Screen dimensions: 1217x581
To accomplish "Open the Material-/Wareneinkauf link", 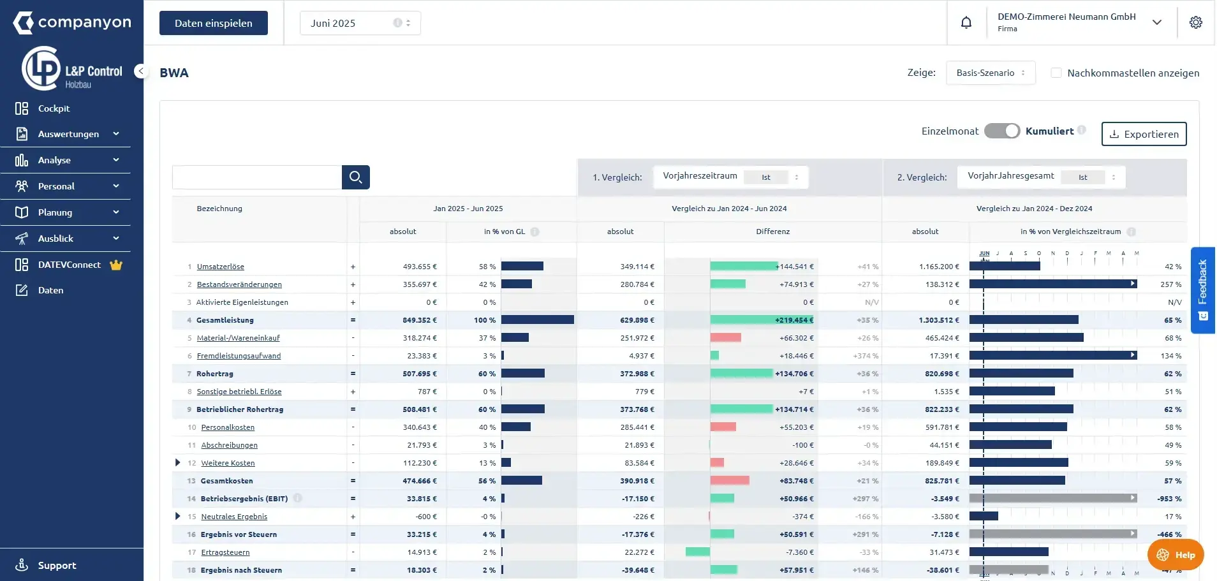I will pos(239,338).
